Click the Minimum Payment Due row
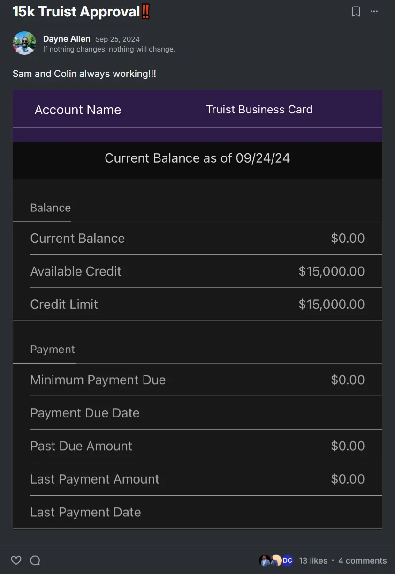Image resolution: width=395 pixels, height=574 pixels. (197, 380)
